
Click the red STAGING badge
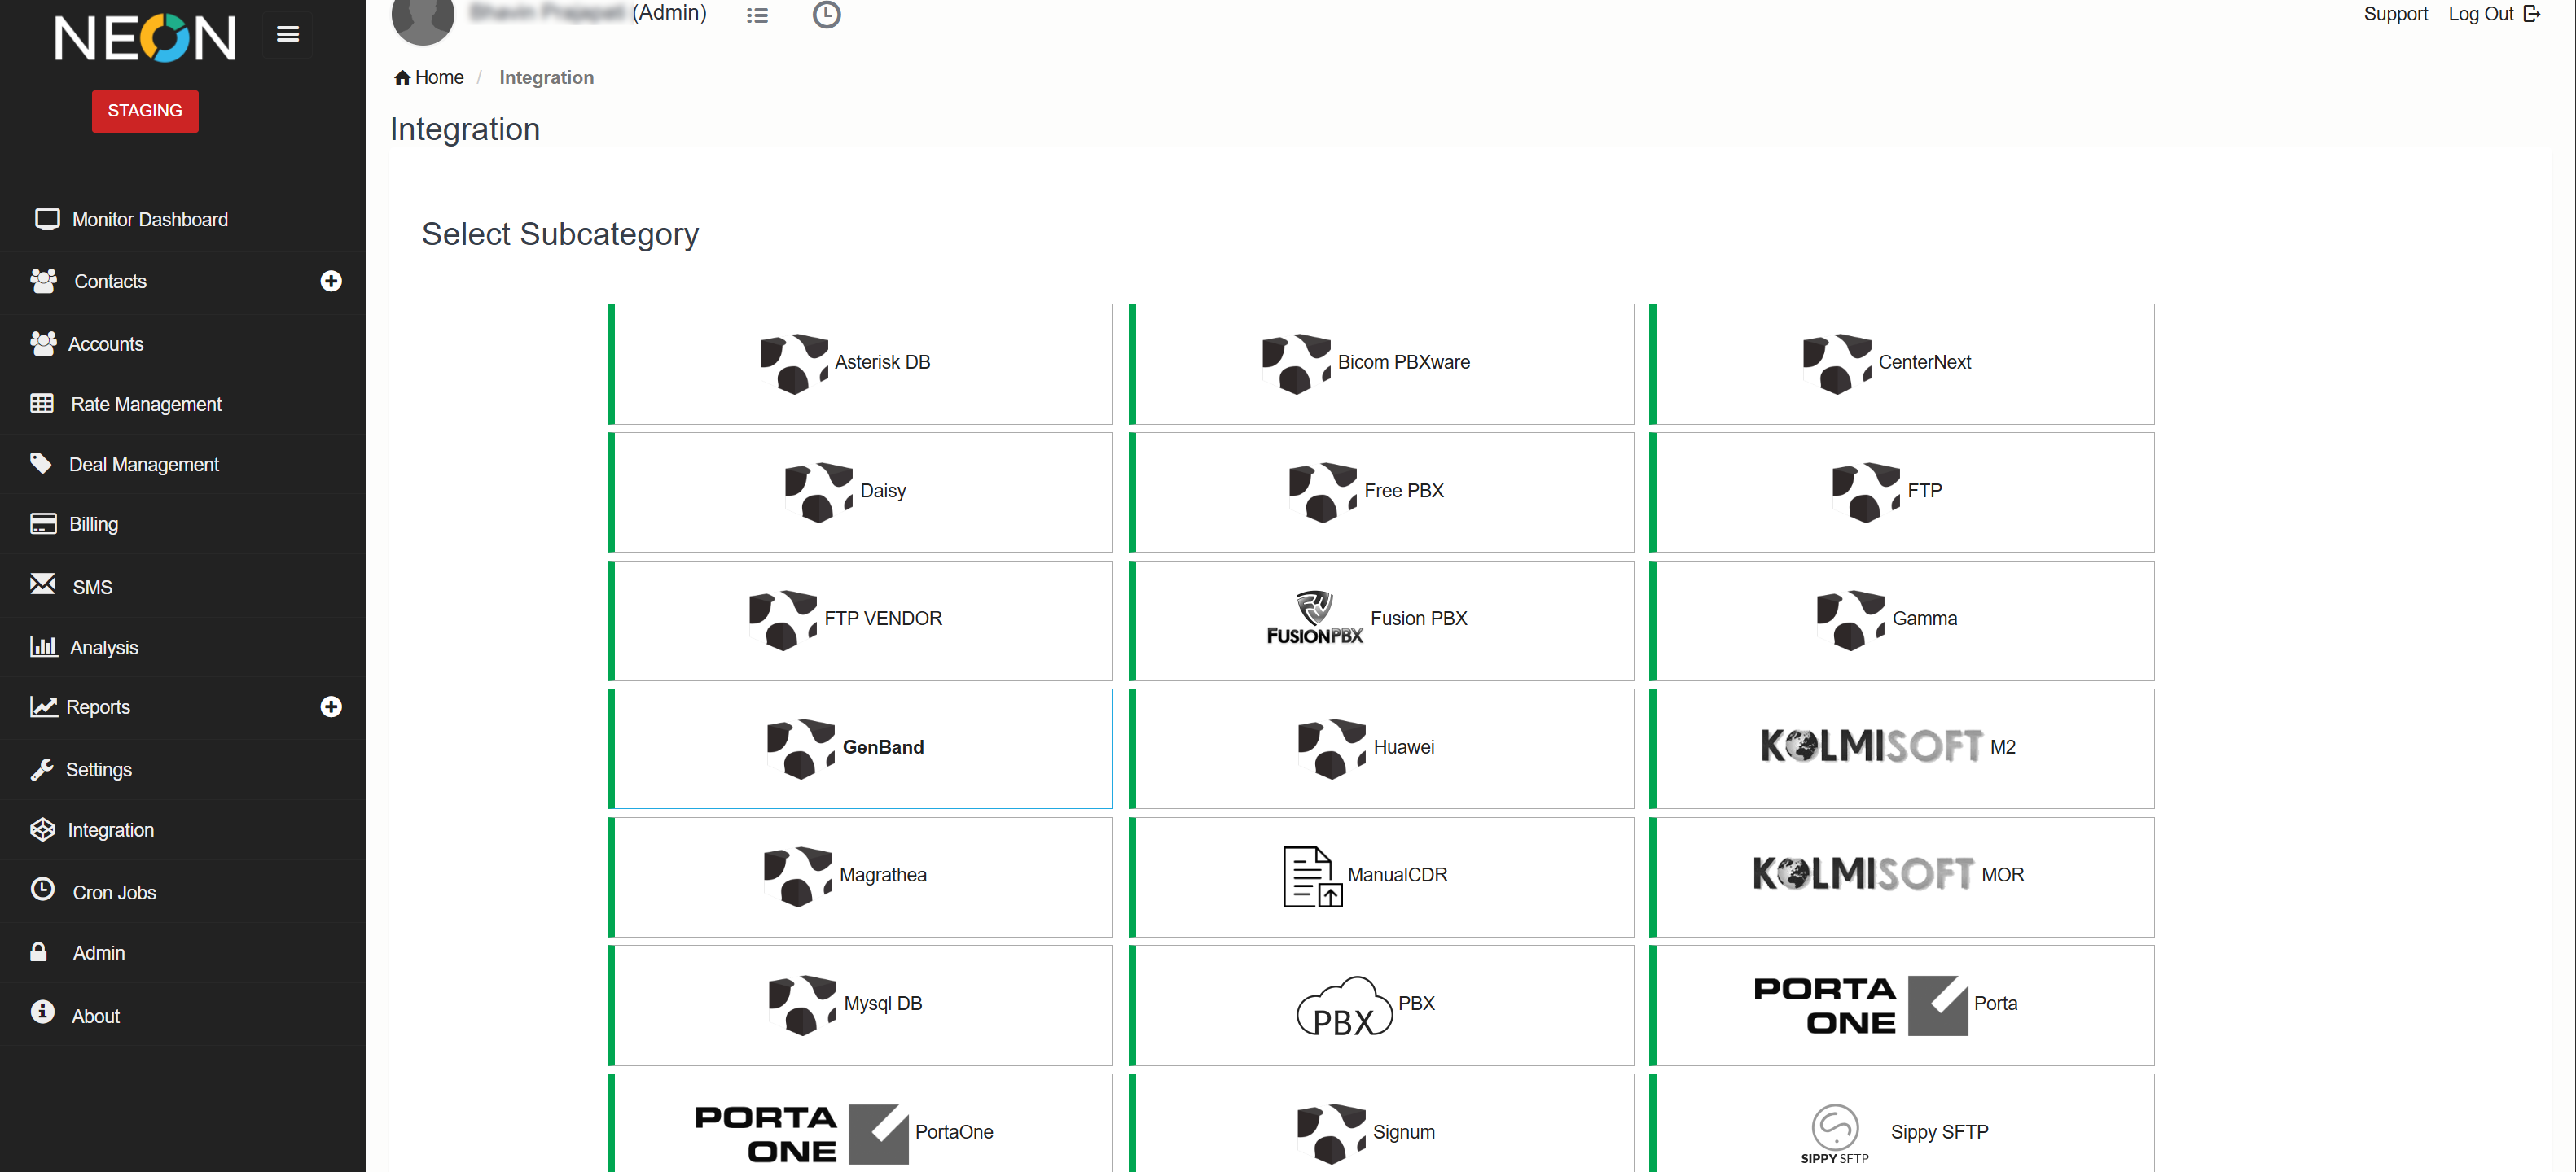click(145, 110)
